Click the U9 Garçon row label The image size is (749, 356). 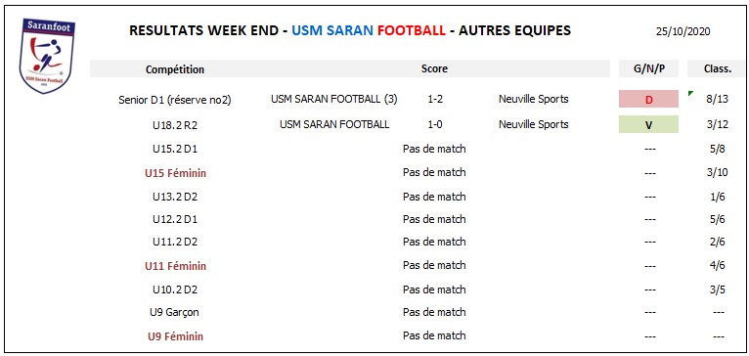175,313
